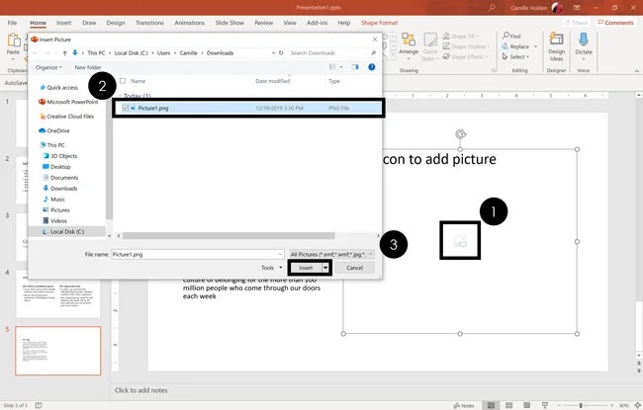Viewport: 643px width, 410px height.
Task: Click Shape Outline in Drawing group
Action: 466,46
